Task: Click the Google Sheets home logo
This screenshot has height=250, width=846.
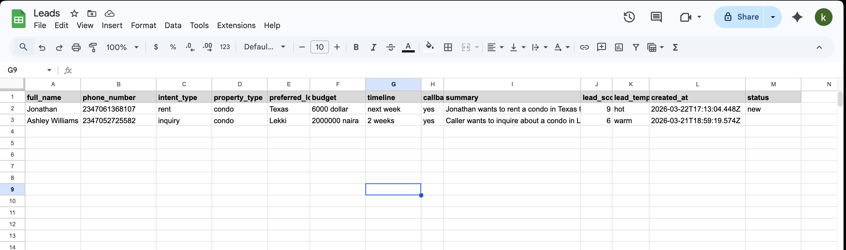Action: pos(18,19)
